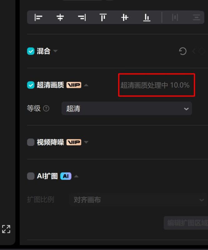Click the 编辑扩图区域 button
The height and width of the screenshot is (250, 208).
186,223
